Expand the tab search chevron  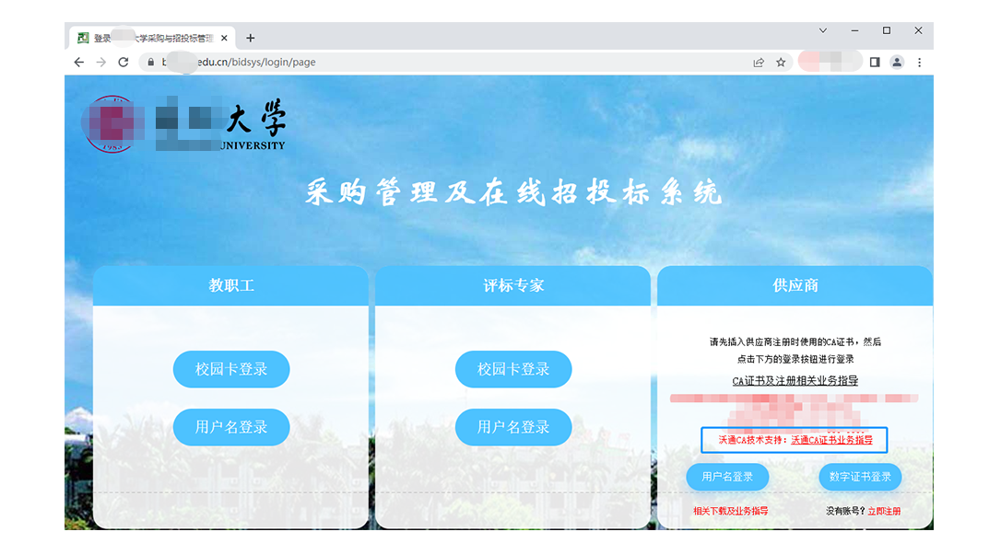click(823, 30)
